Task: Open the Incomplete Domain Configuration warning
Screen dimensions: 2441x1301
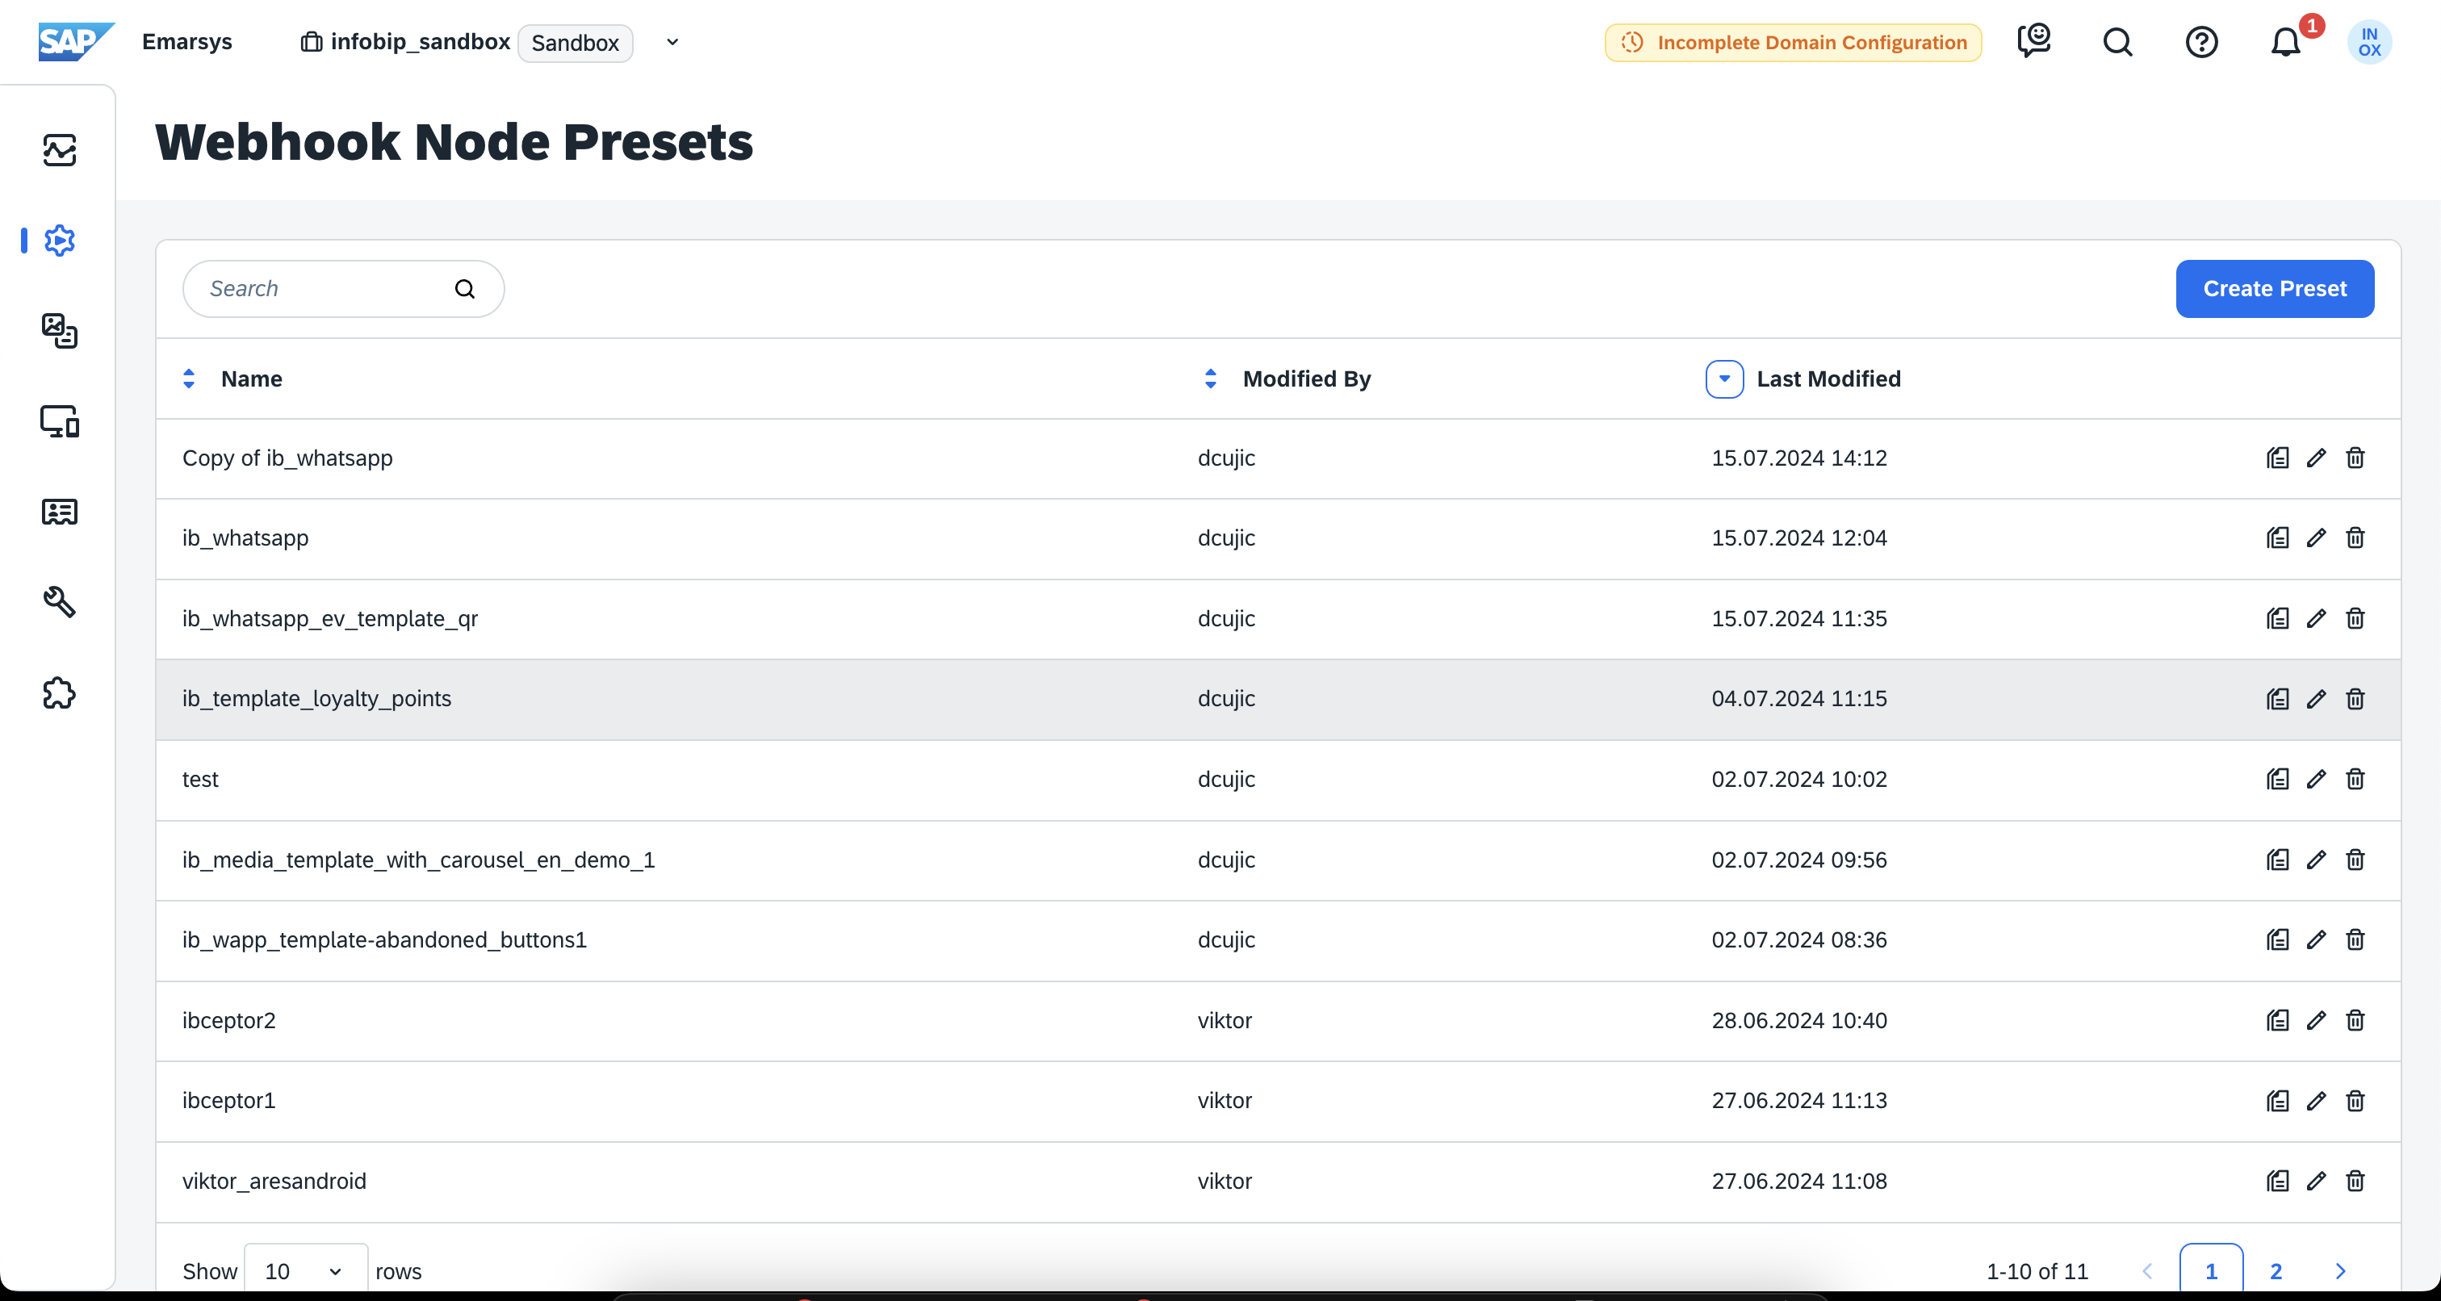Action: click(x=1793, y=43)
